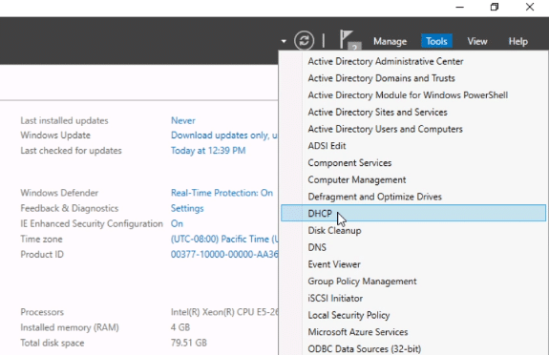Open the View menu
The image size is (549, 355).
[x=476, y=41]
